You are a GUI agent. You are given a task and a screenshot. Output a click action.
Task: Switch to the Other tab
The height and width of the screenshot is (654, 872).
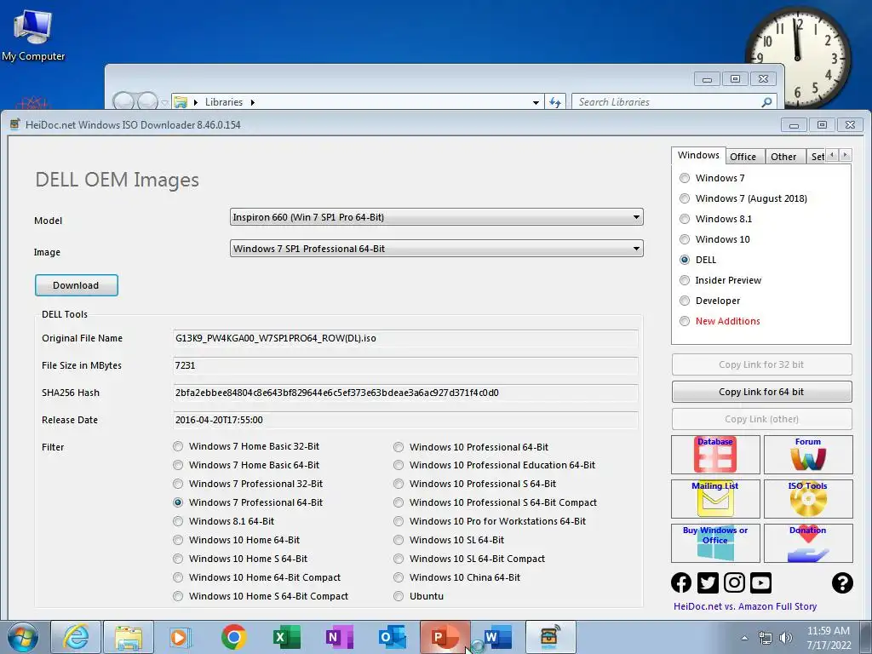pos(783,157)
